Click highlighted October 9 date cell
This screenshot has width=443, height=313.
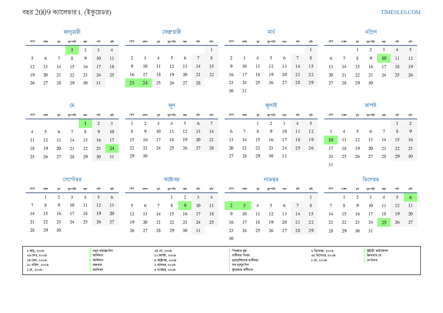point(185,206)
